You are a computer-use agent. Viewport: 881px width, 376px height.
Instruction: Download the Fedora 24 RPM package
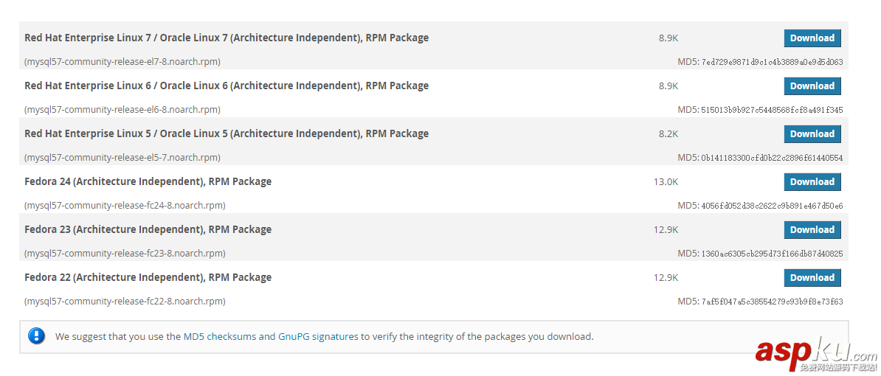[x=812, y=182]
